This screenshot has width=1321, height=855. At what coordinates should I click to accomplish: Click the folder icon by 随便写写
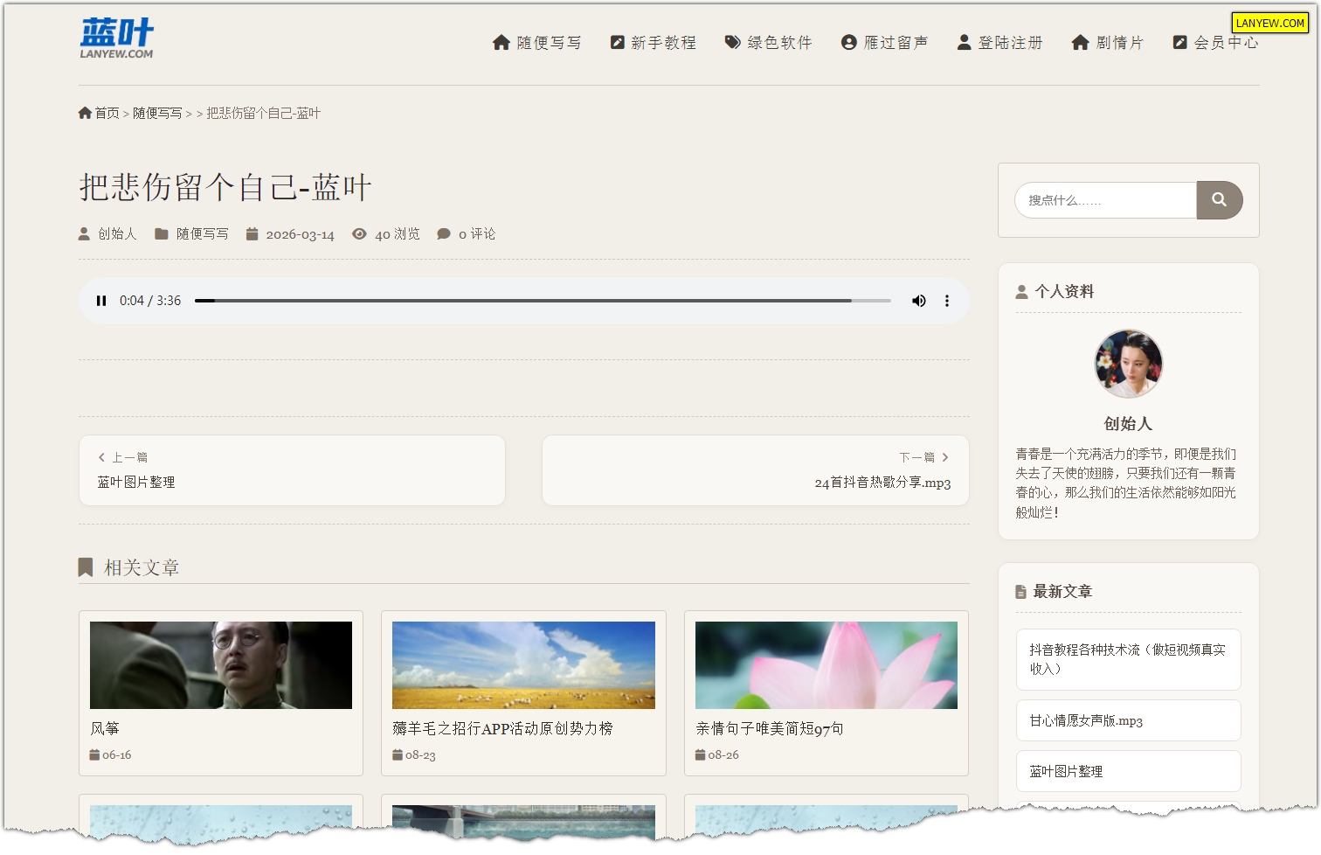(x=162, y=234)
